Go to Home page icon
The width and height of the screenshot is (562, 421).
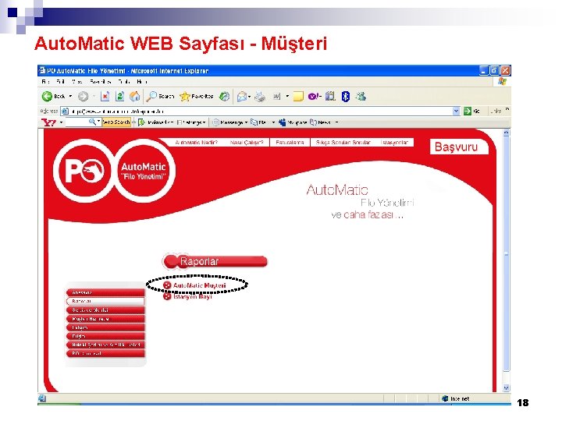point(135,97)
